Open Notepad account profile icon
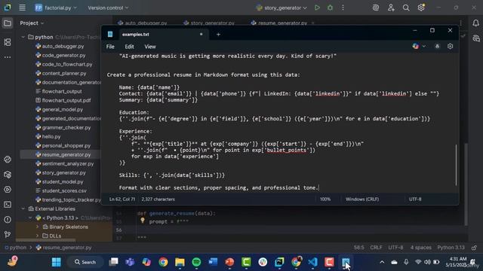Screen dimensions: 483x271 (437, 47)
